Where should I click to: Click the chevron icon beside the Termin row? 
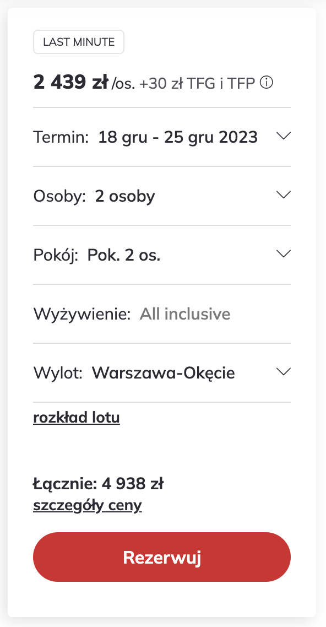pyautogui.click(x=284, y=136)
